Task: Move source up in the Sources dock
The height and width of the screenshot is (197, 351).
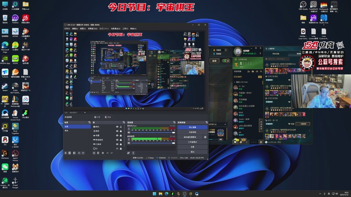Action: pyautogui.click(x=107, y=153)
